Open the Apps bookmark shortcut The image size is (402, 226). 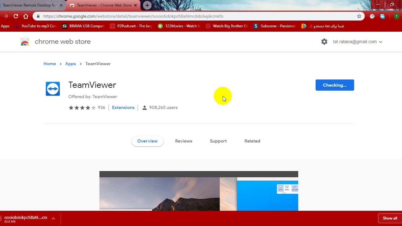[5, 26]
